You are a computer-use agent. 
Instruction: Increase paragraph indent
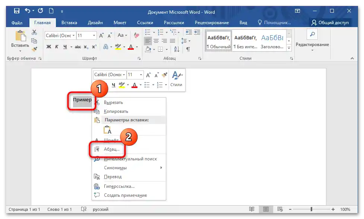pos(197,32)
